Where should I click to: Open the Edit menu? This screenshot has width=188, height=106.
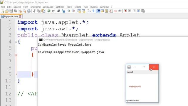[9, 7]
